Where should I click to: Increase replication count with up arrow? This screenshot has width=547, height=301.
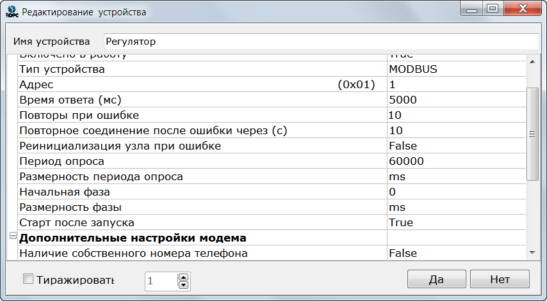[x=183, y=277]
